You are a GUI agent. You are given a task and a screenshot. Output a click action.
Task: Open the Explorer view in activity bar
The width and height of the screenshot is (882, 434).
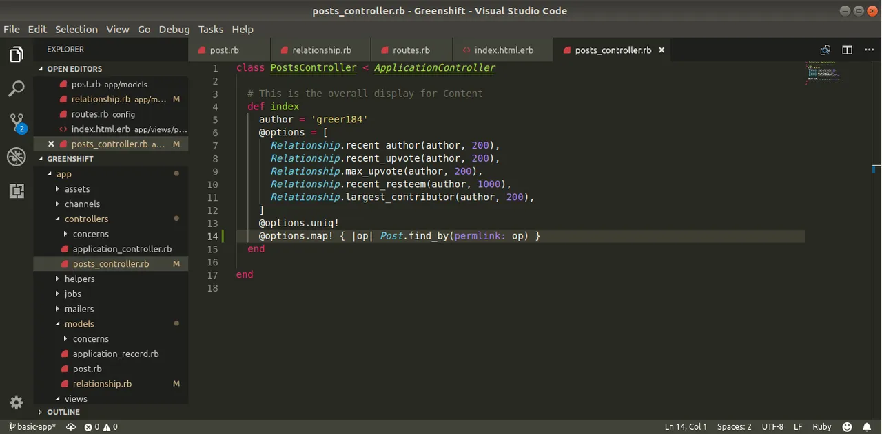point(17,55)
